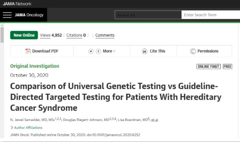Image resolution: width=240 pixels, height=142 pixels.
Task: Click into the Enter Search Term field
Action: [211, 15]
